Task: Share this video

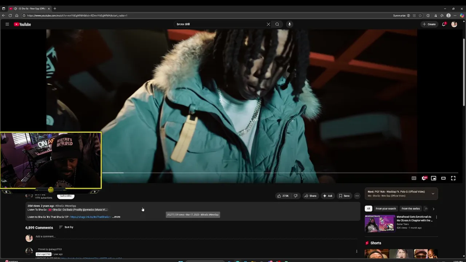Action: pyautogui.click(x=311, y=196)
